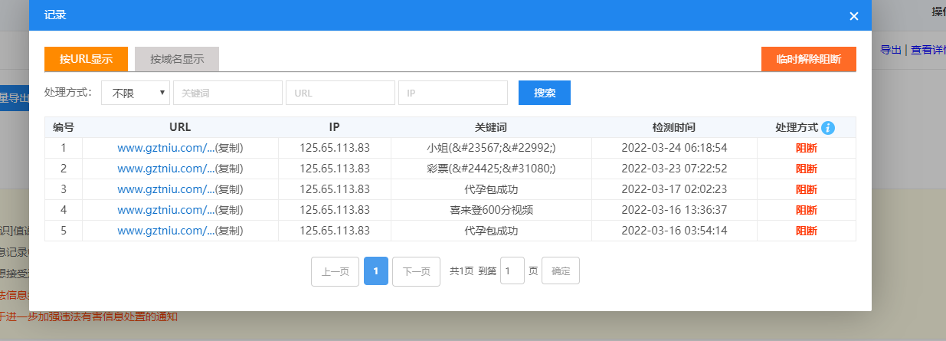Select the timestamp 2022-03-16 13:36:37
Image resolution: width=946 pixels, height=341 pixels.
pyautogui.click(x=674, y=210)
